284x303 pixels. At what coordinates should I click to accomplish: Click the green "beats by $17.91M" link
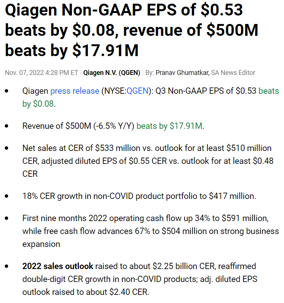[169, 126]
